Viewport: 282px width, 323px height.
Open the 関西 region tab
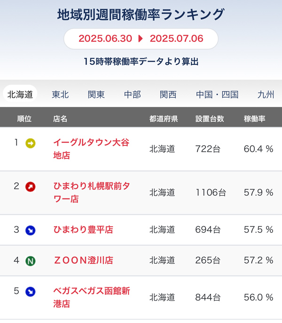click(x=168, y=95)
